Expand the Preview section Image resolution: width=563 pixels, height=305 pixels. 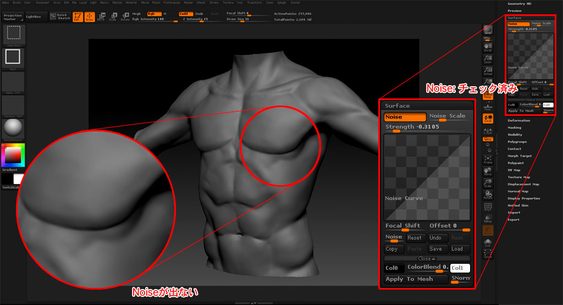[515, 11]
